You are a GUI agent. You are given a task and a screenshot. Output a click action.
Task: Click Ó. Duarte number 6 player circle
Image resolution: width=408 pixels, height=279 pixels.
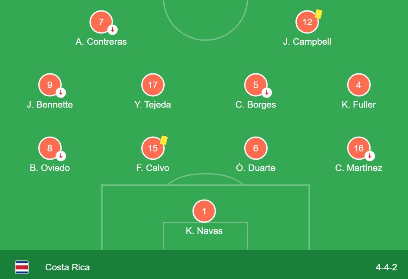click(x=255, y=148)
